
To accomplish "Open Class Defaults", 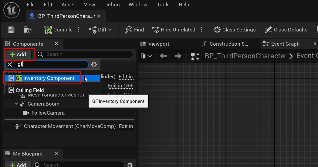I will (286, 30).
